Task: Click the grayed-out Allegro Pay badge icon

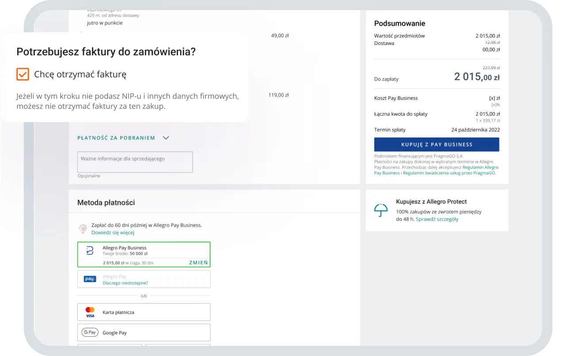Action: 90,278
